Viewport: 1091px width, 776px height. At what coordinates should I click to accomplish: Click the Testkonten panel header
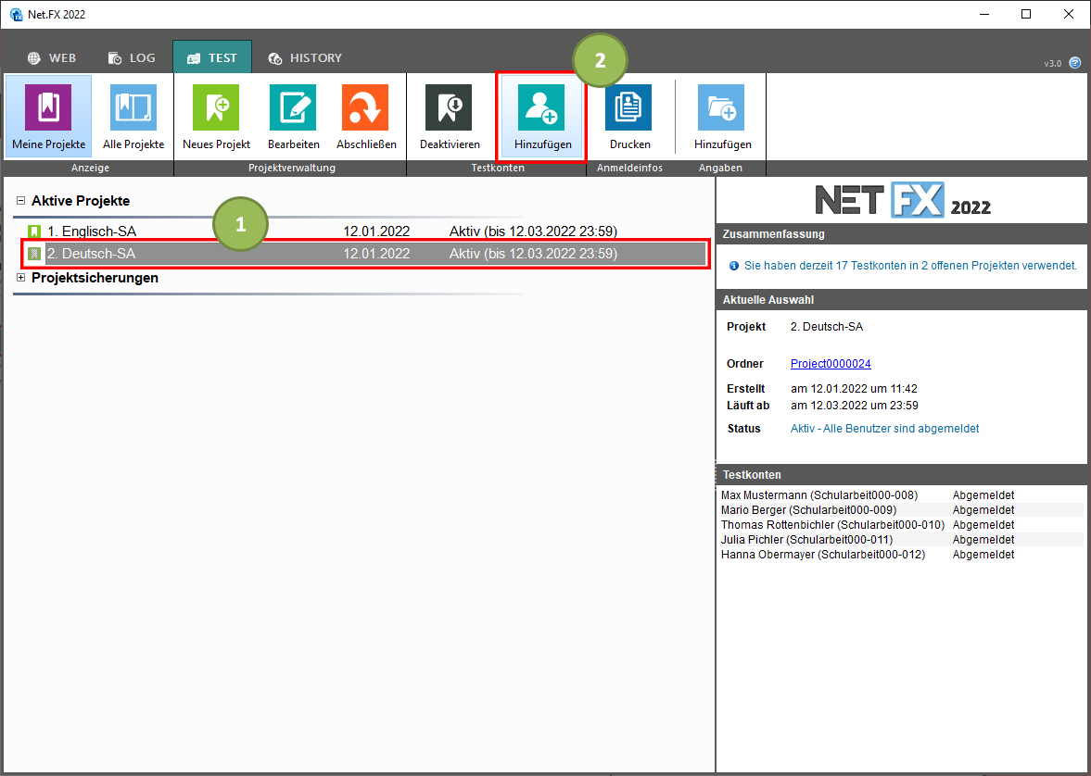903,475
